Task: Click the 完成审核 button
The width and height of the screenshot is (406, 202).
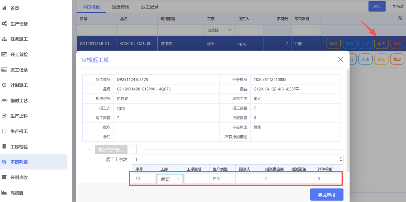Action: tap(327, 195)
